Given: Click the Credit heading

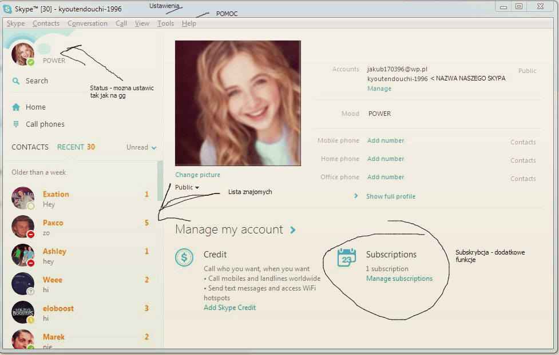Looking at the screenshot, I should (215, 255).
